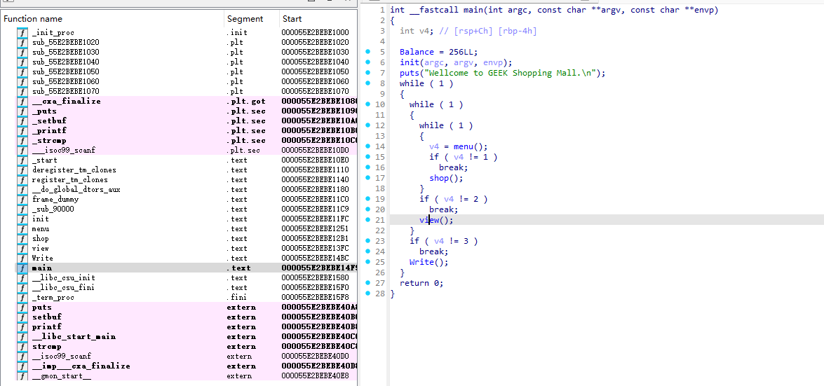Click init call in pseudocode line 6
The width and height of the screenshot is (824, 386).
[409, 62]
